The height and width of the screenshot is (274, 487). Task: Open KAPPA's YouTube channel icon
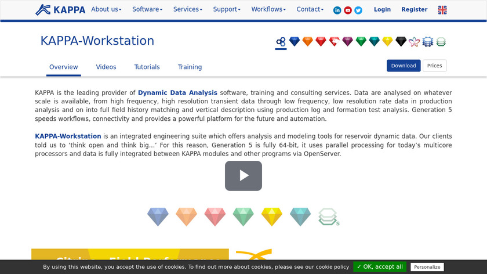pyautogui.click(x=348, y=10)
